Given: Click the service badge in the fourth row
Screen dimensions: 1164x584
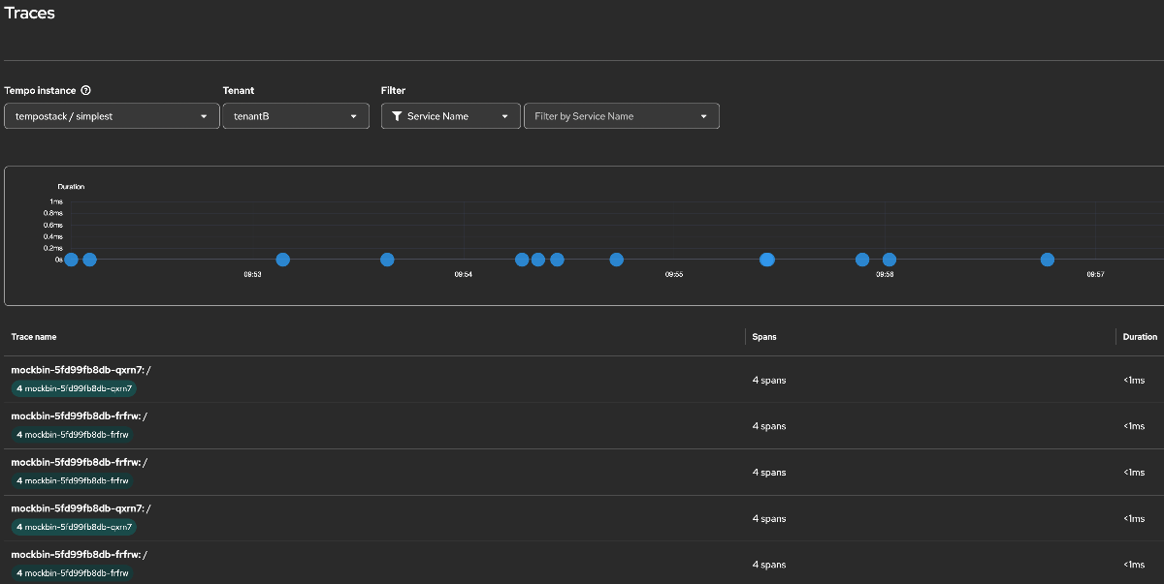Looking at the screenshot, I should [74, 528].
